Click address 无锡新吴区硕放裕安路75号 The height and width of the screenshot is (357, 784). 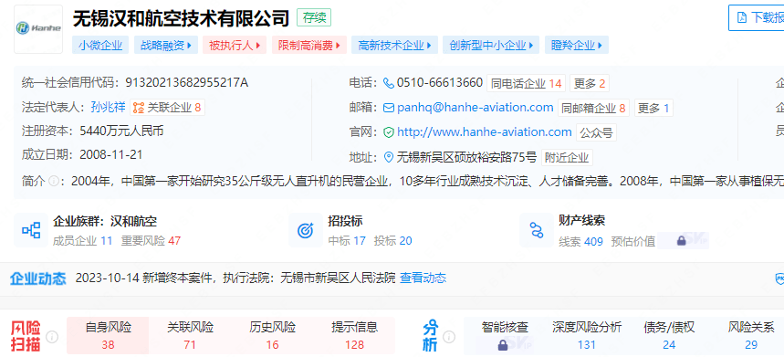[466, 157]
